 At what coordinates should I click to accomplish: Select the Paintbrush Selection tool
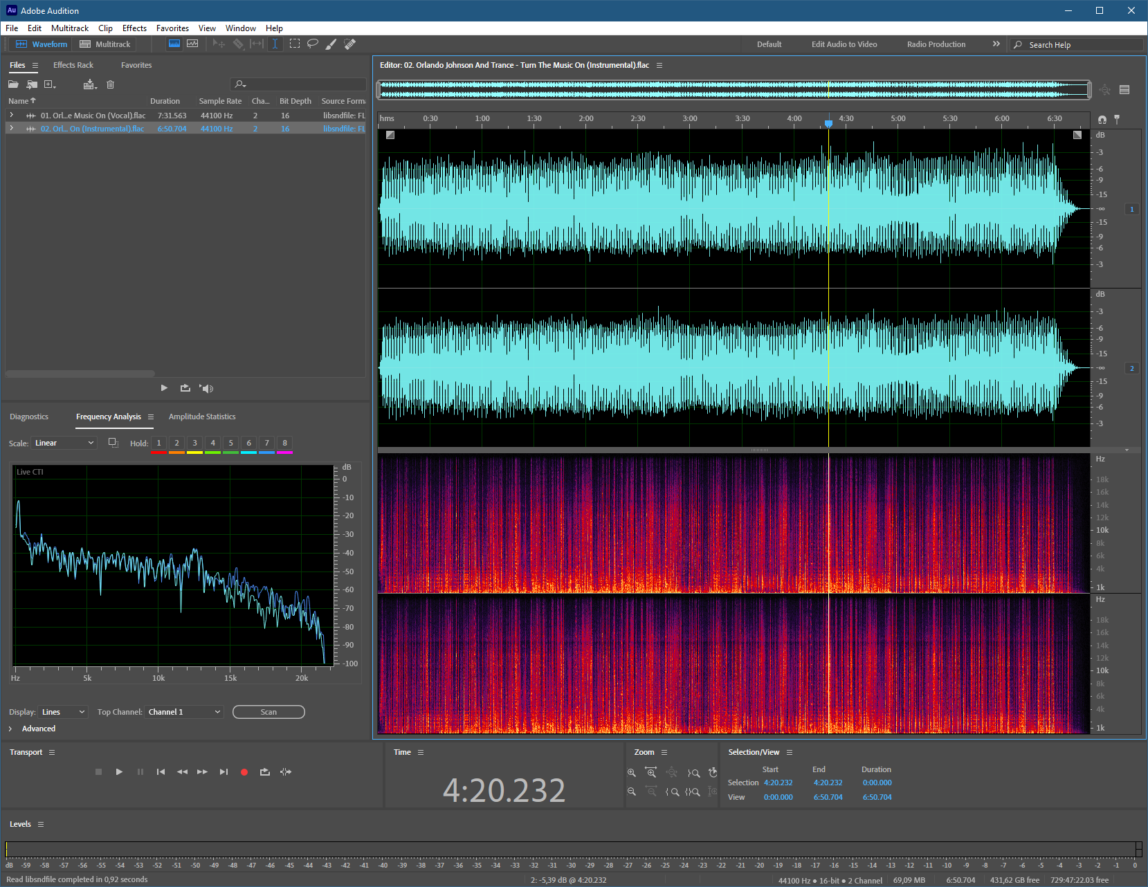(x=331, y=44)
